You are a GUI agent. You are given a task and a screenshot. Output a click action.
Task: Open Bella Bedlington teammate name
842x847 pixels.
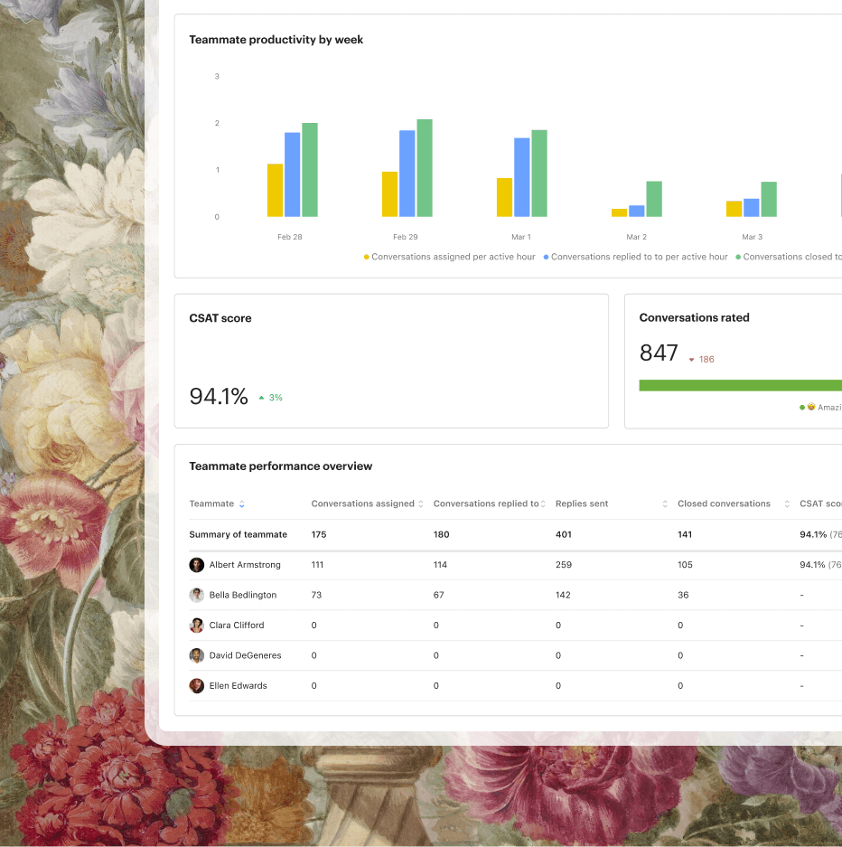(x=243, y=596)
